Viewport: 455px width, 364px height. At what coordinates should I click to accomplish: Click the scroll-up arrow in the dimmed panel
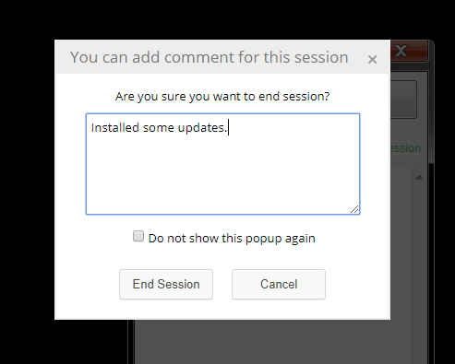[419, 178]
